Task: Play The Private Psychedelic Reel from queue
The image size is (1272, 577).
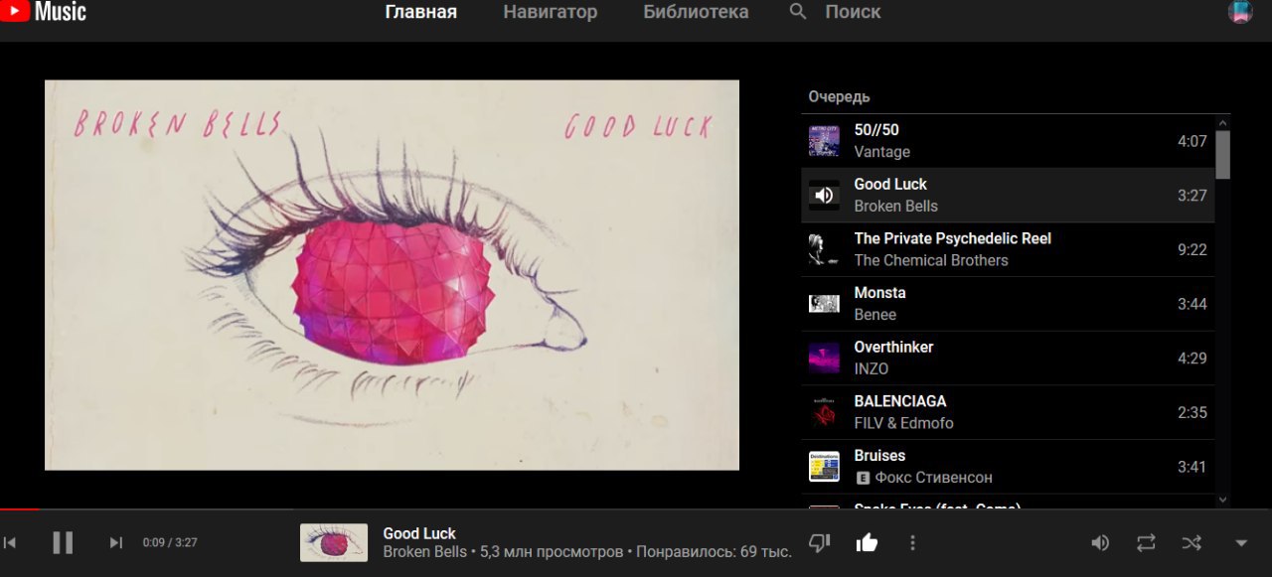Action: point(1008,249)
